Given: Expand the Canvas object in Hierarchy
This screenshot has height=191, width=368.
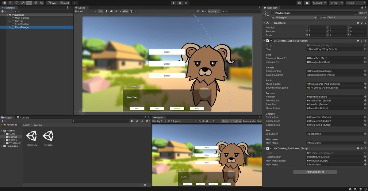Looking at the screenshot, I should pyautogui.click(x=10, y=21).
